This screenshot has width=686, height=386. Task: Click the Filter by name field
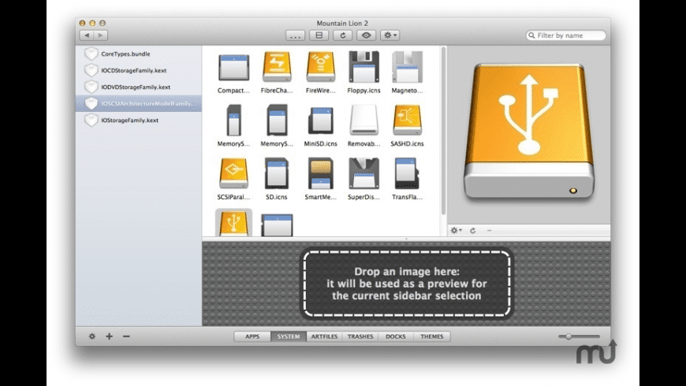coord(566,35)
